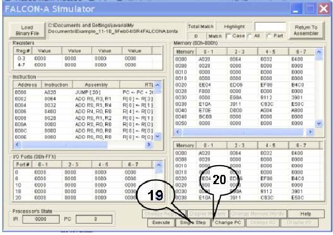The height and width of the screenshot is (235, 333).
Task: Select upper Memory row 0038
Action: 244,104
